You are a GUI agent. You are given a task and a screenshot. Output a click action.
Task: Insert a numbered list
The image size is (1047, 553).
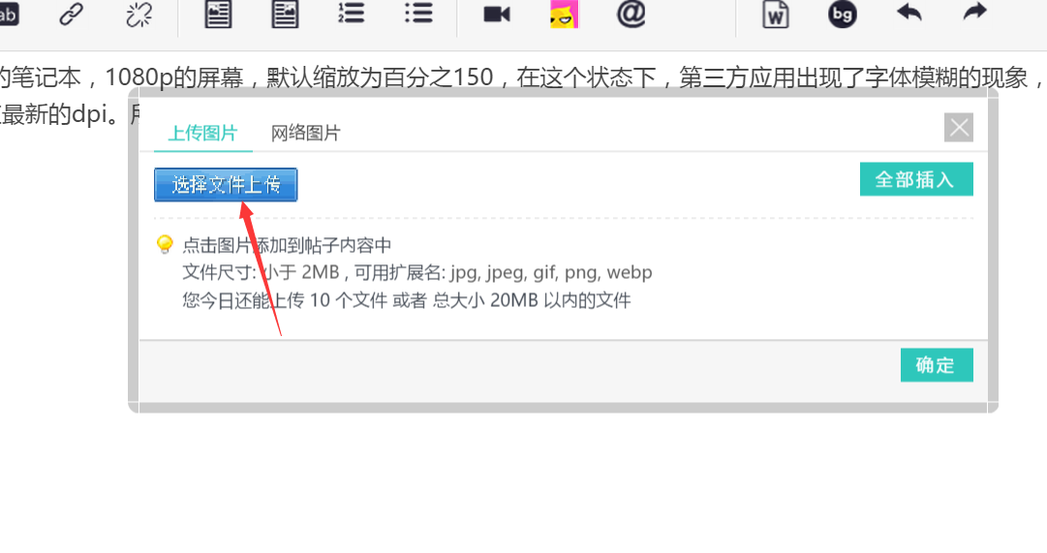pos(351,13)
